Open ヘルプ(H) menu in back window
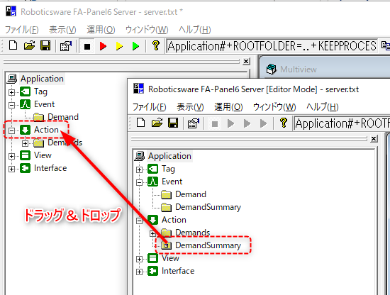The image size is (390, 295). [x=195, y=30]
